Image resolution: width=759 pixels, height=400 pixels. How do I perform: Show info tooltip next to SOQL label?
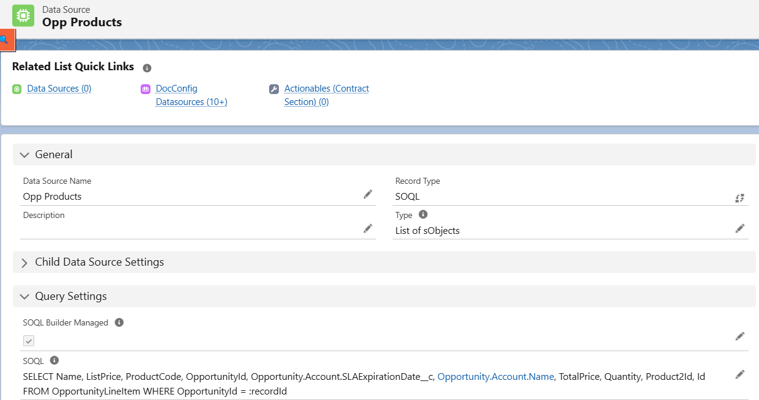pos(54,360)
